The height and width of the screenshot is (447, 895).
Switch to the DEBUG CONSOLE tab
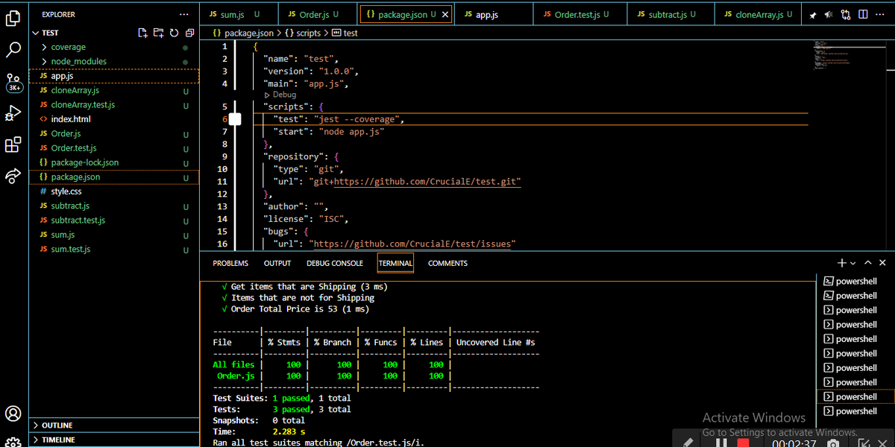335,263
